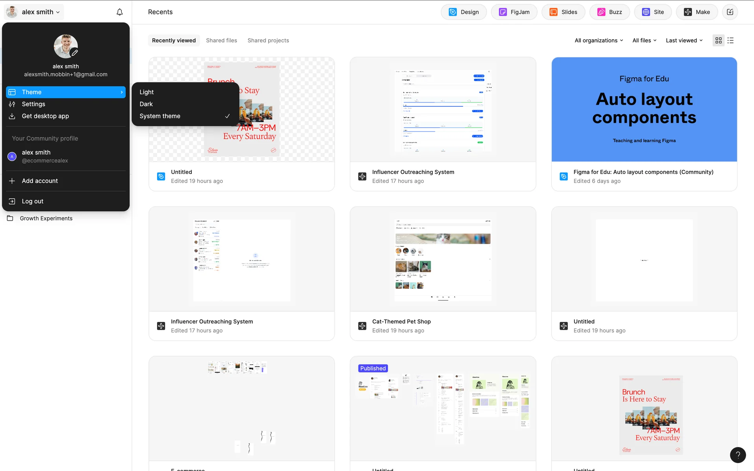Create a new Design file
This screenshot has width=754, height=471.
click(x=463, y=12)
